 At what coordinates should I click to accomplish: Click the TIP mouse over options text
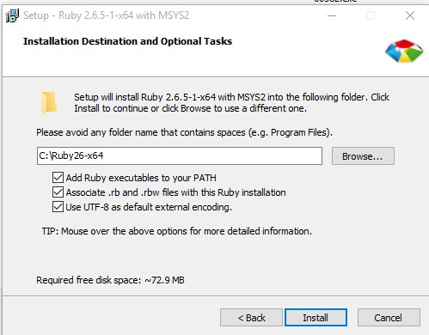tap(177, 231)
